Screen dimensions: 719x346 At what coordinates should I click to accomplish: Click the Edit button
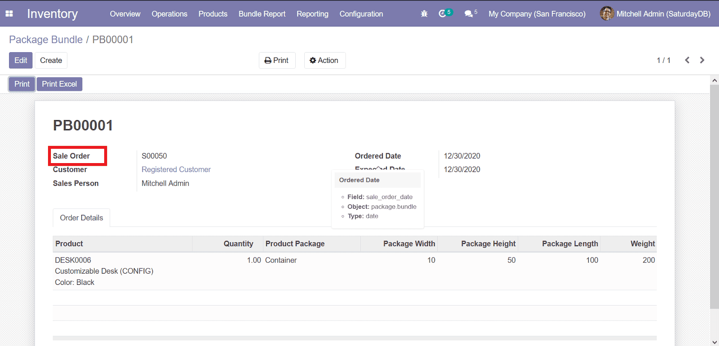pos(21,60)
